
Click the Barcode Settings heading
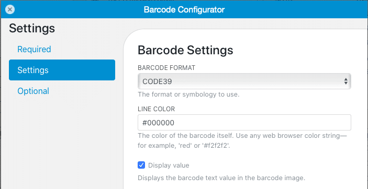coord(185,50)
